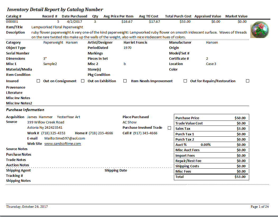Click the Total Purch Cost value $53.00 in header row
278x217 pixels.
(185, 22)
